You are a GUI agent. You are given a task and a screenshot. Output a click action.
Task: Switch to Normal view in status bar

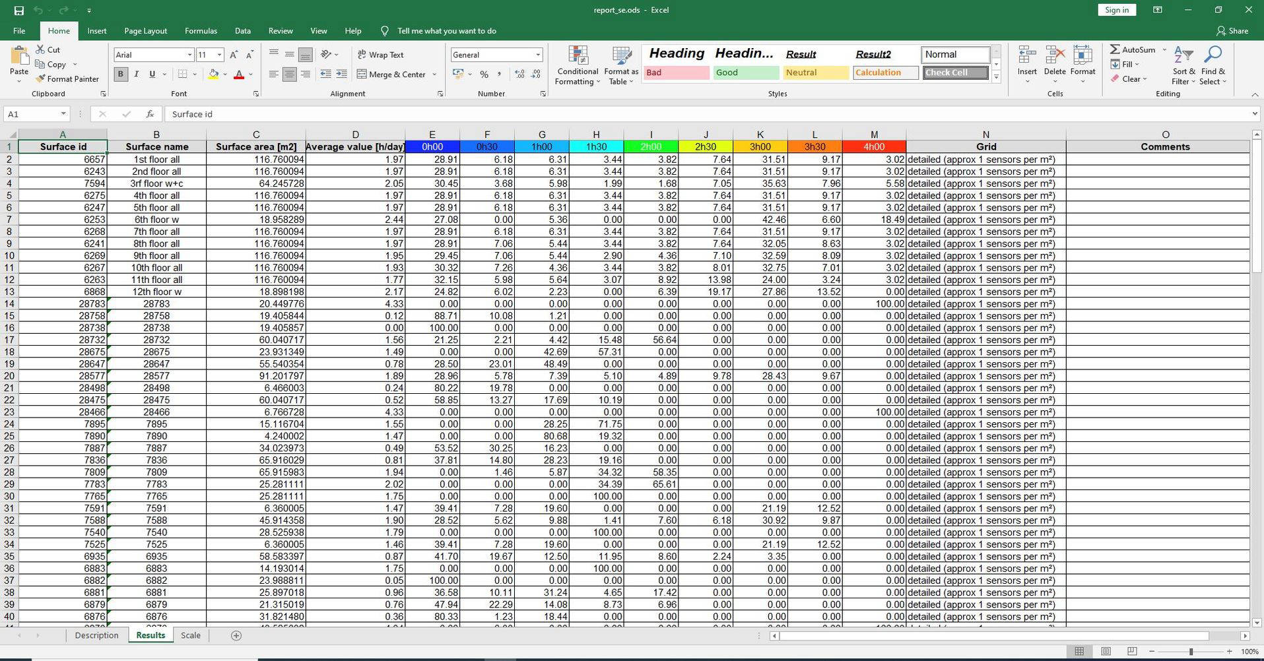1079,651
